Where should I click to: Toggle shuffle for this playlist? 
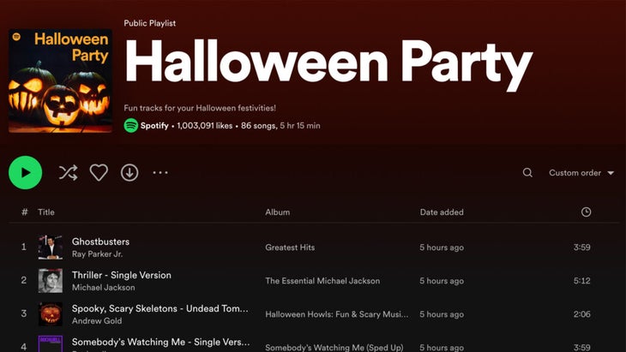click(x=69, y=173)
